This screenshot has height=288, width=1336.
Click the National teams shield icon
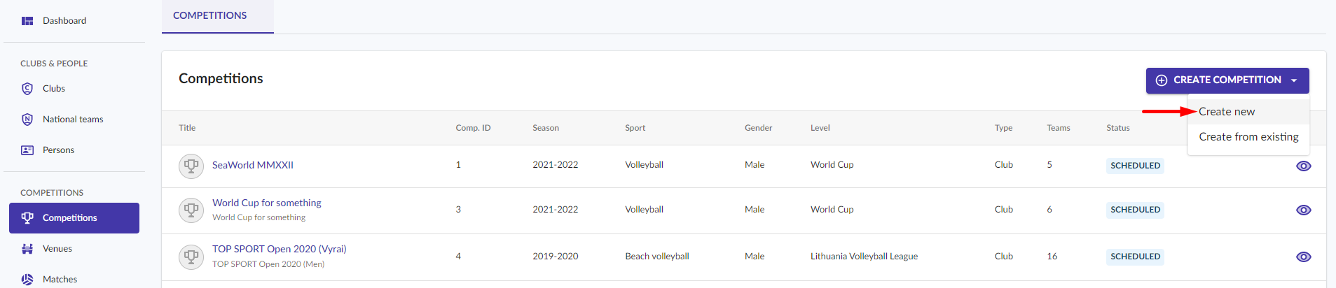[x=27, y=120]
